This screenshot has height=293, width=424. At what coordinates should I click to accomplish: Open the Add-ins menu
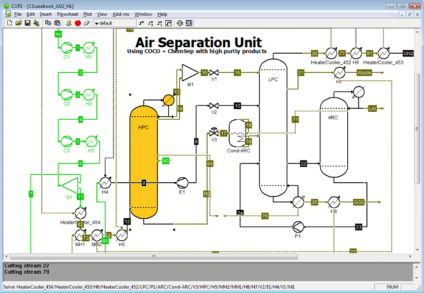coord(121,14)
